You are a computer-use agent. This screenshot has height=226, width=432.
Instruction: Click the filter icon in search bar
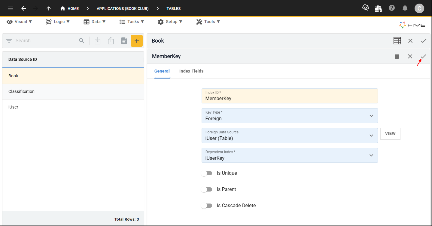9,41
